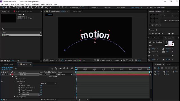Collapse the Path Options group
Image resolution: width=180 pixels, height=101 pixels.
coord(15,81)
